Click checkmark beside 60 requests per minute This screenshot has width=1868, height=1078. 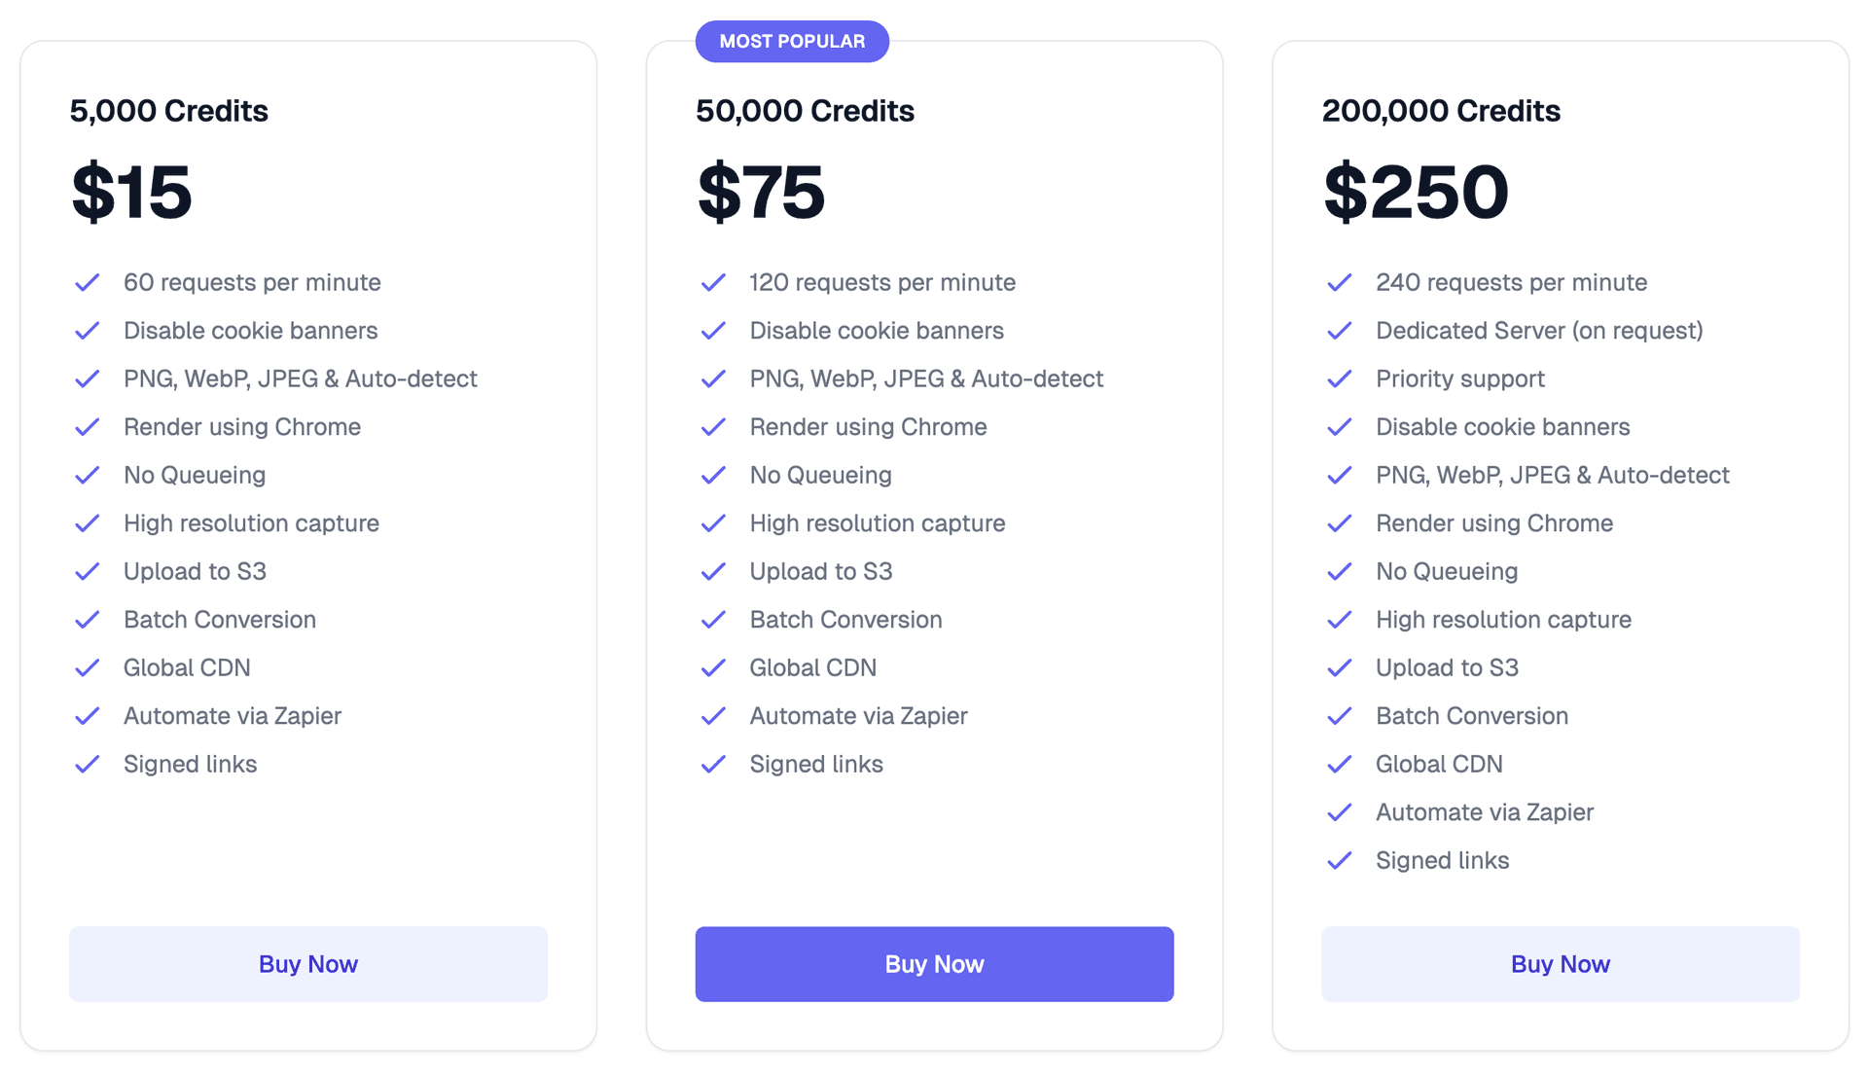point(88,282)
